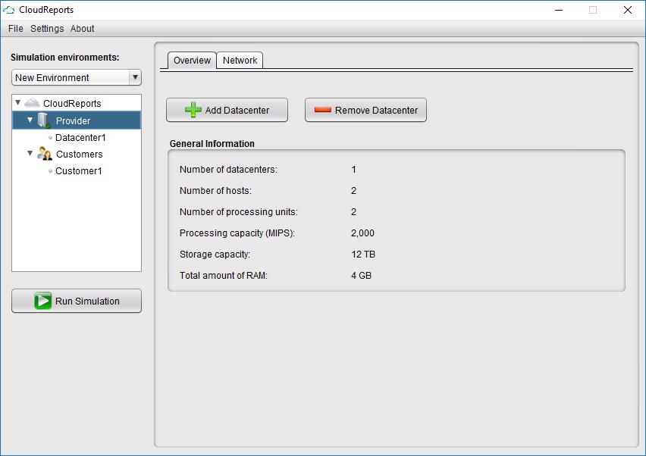Click the 'Storage capacity:' label

215,255
